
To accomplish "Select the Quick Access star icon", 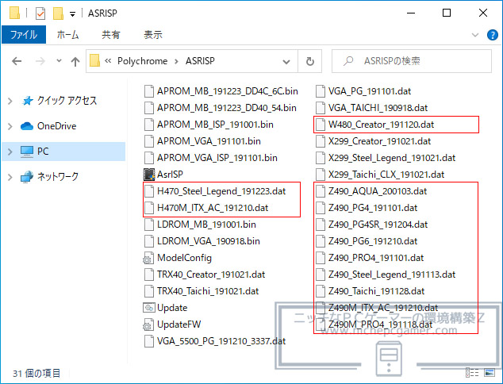I will pyautogui.click(x=28, y=101).
